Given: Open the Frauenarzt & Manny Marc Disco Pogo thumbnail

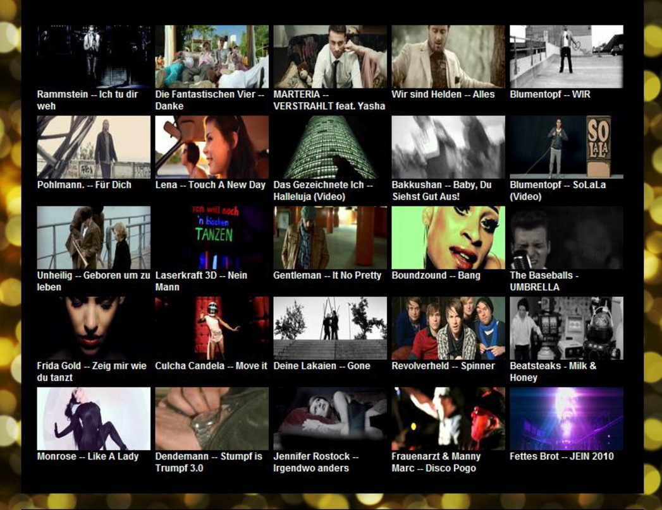Looking at the screenshot, I should click(x=448, y=419).
